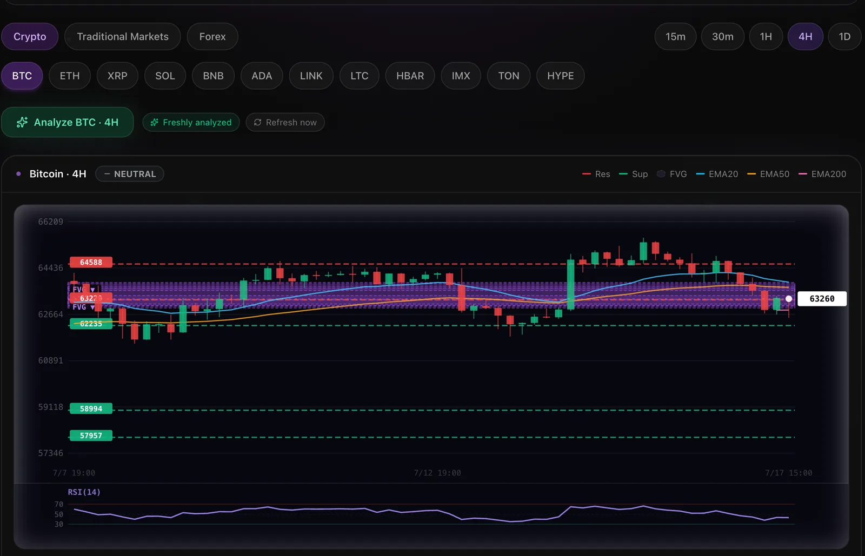Click the 58994 support level label

click(x=91, y=408)
